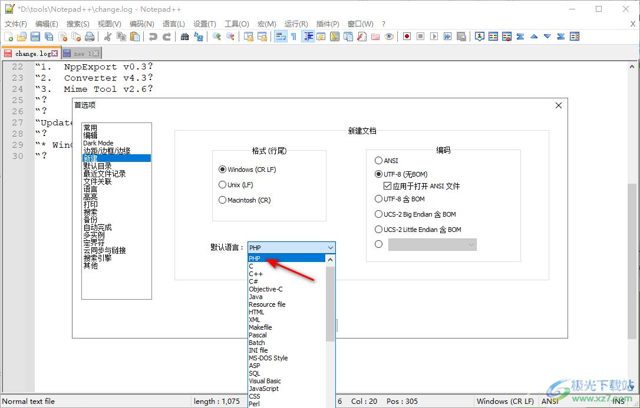Toggle word wrap toolbar icon
The height and width of the screenshot is (408, 640).
click(x=281, y=37)
